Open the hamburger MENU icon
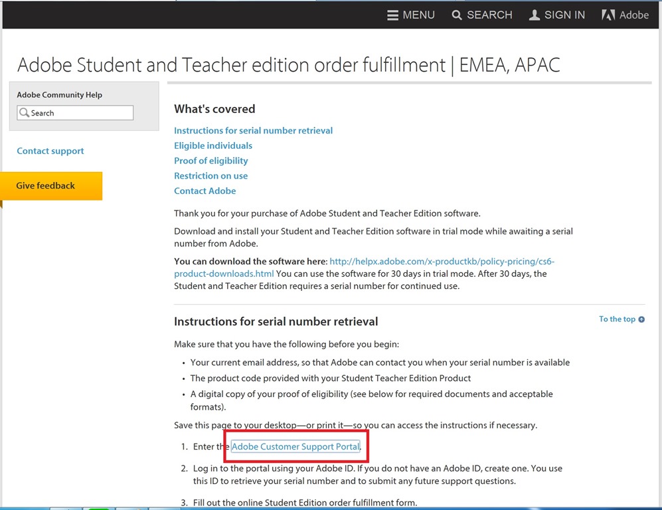 click(392, 15)
